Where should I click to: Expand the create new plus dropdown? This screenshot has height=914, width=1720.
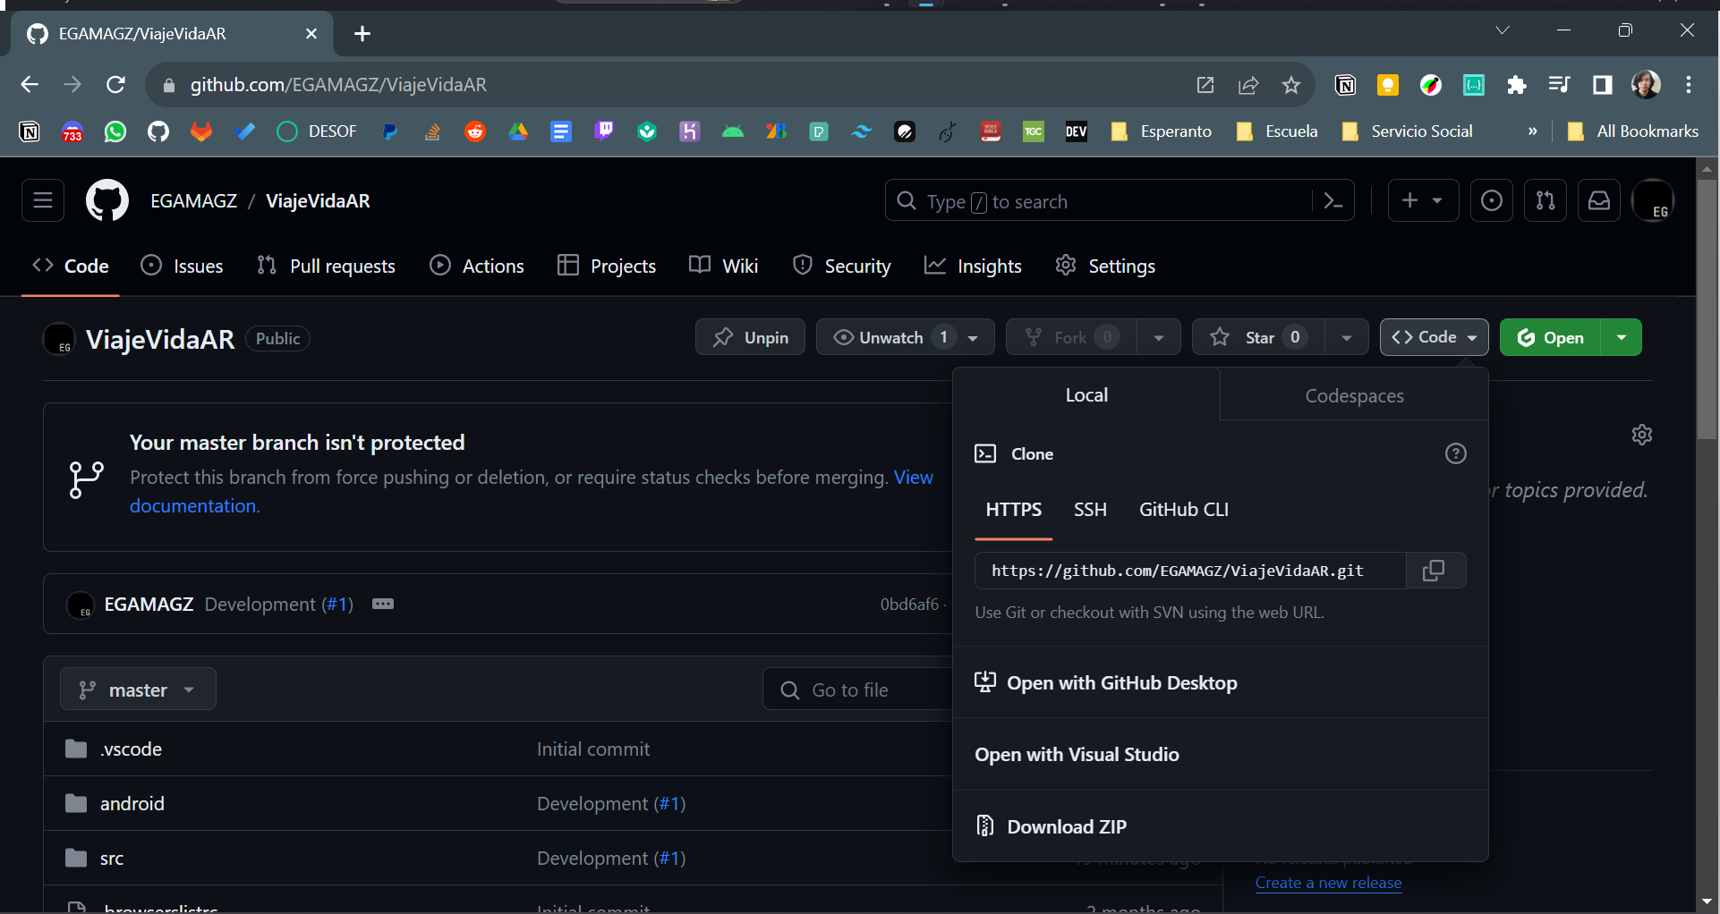pyautogui.click(x=1423, y=200)
